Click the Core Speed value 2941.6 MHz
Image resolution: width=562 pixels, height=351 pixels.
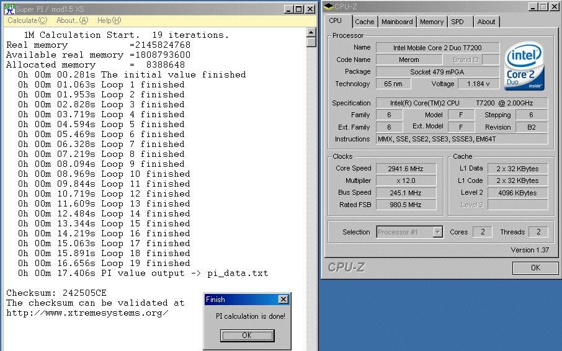click(406, 169)
